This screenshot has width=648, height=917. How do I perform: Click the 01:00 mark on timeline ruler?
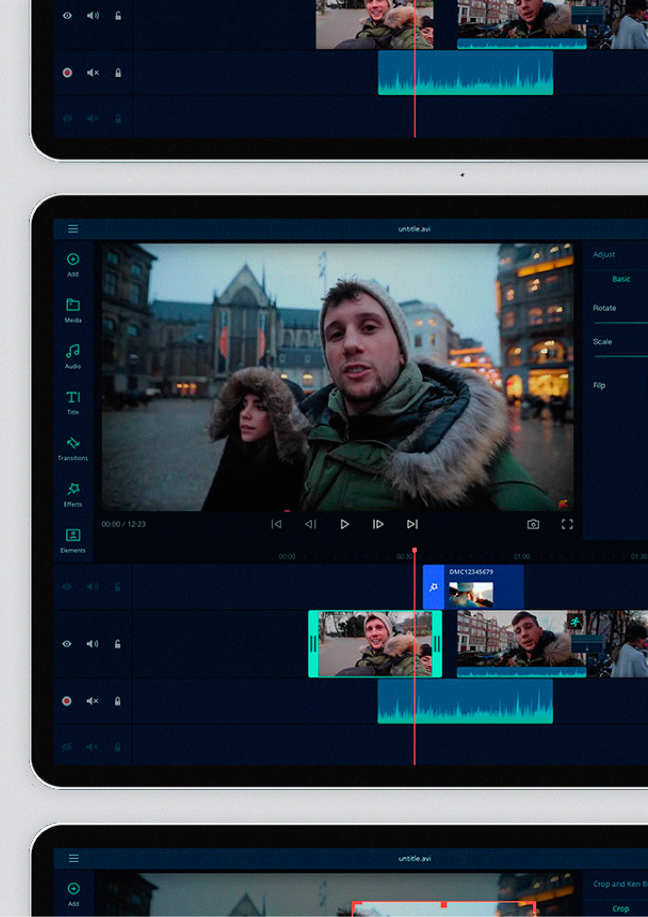click(x=521, y=557)
